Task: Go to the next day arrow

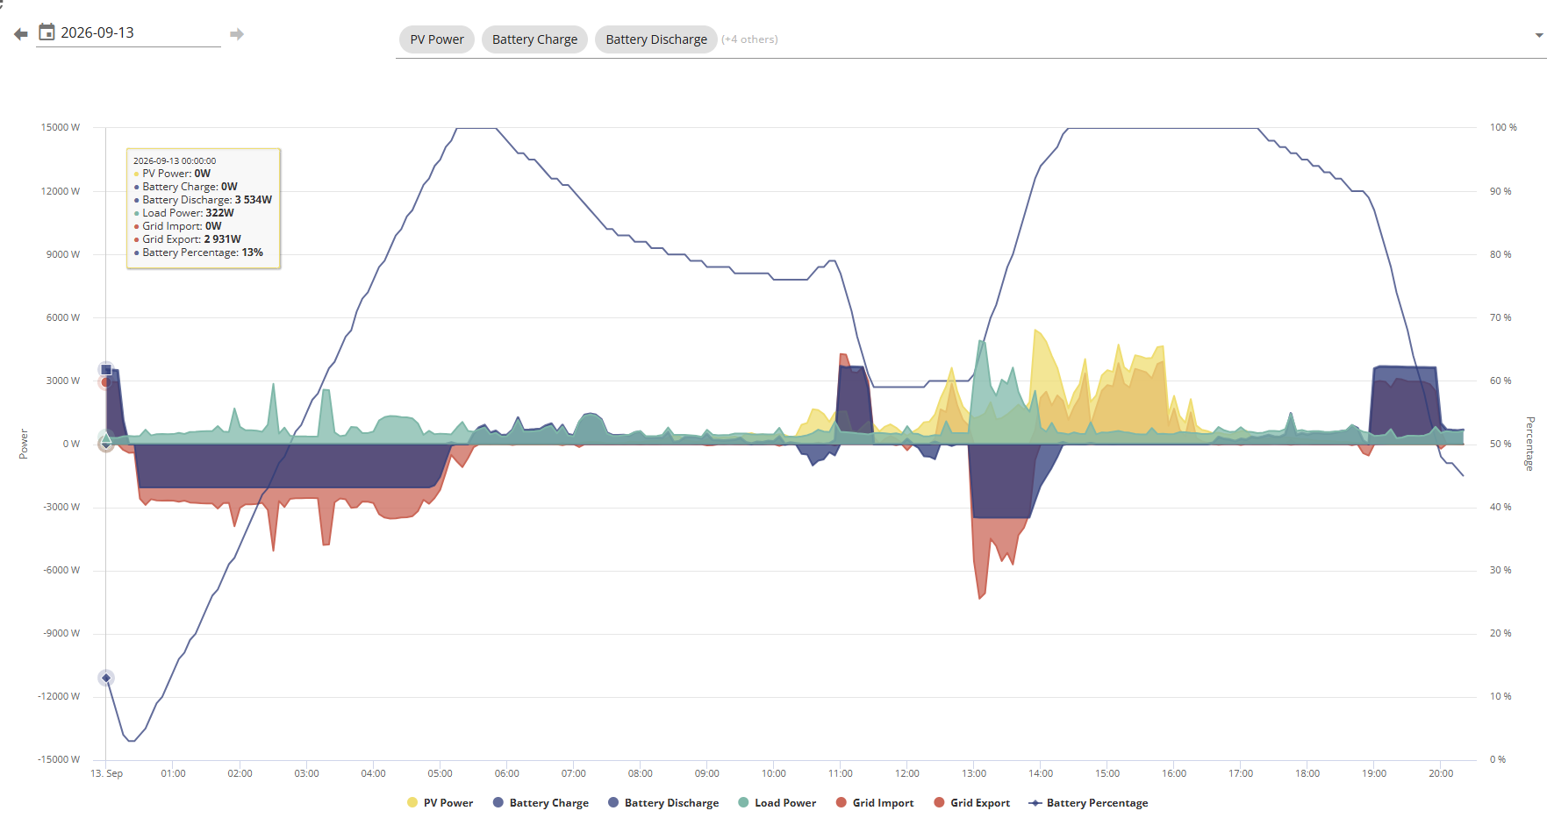Action: pos(236,34)
